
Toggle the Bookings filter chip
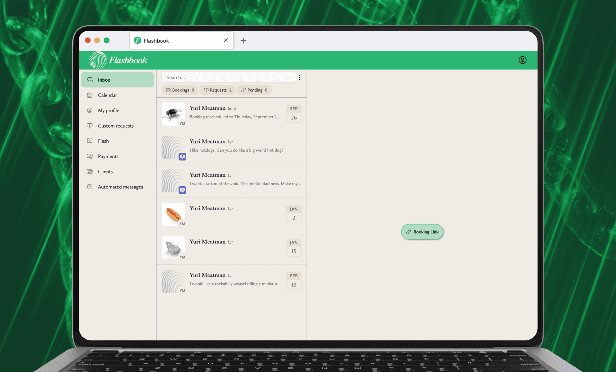pyautogui.click(x=180, y=90)
